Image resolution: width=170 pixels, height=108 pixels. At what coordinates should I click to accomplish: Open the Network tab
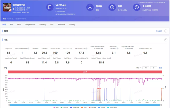click(x=62, y=25)
